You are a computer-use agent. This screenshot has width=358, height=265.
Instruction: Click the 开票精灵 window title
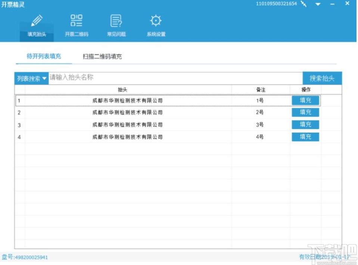[x=13, y=4]
